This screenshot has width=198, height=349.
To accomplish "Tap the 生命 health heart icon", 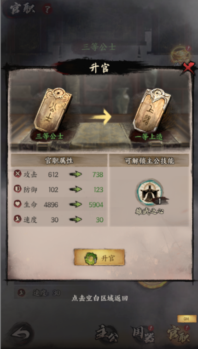I will [x=17, y=204].
